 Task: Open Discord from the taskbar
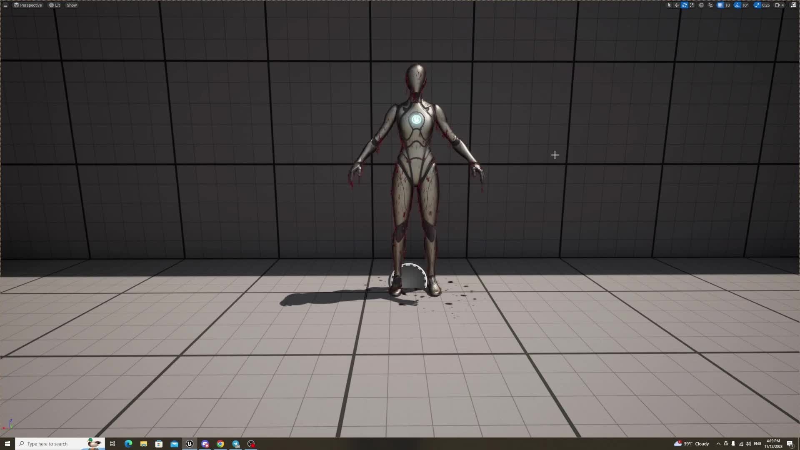205,444
